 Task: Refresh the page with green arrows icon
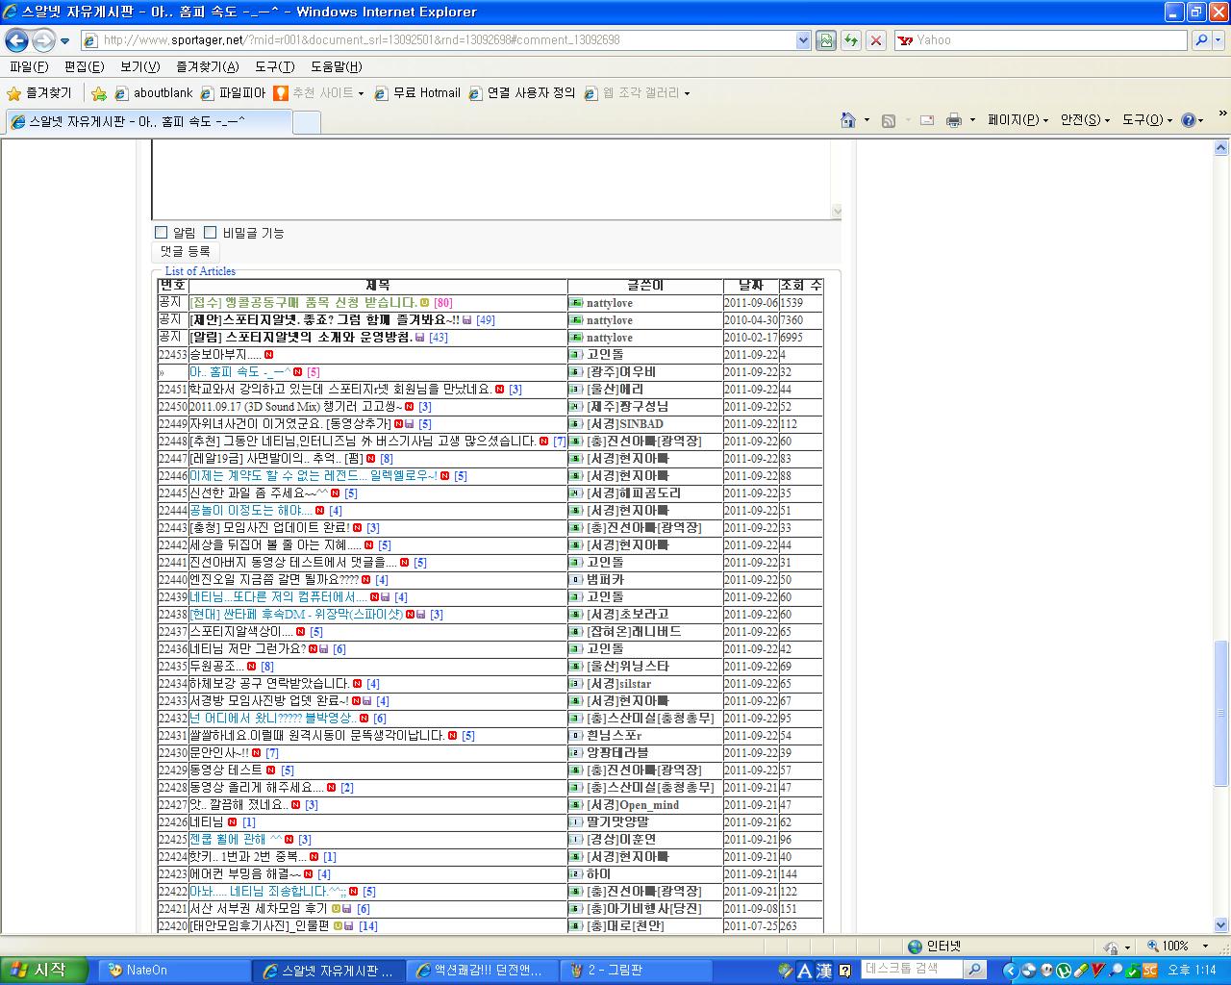tap(851, 40)
